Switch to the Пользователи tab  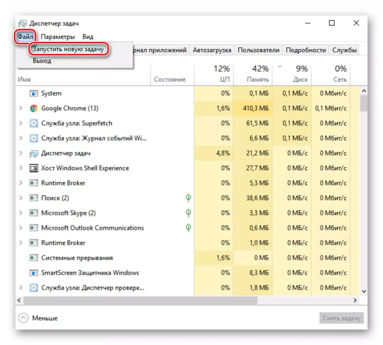[x=259, y=50]
